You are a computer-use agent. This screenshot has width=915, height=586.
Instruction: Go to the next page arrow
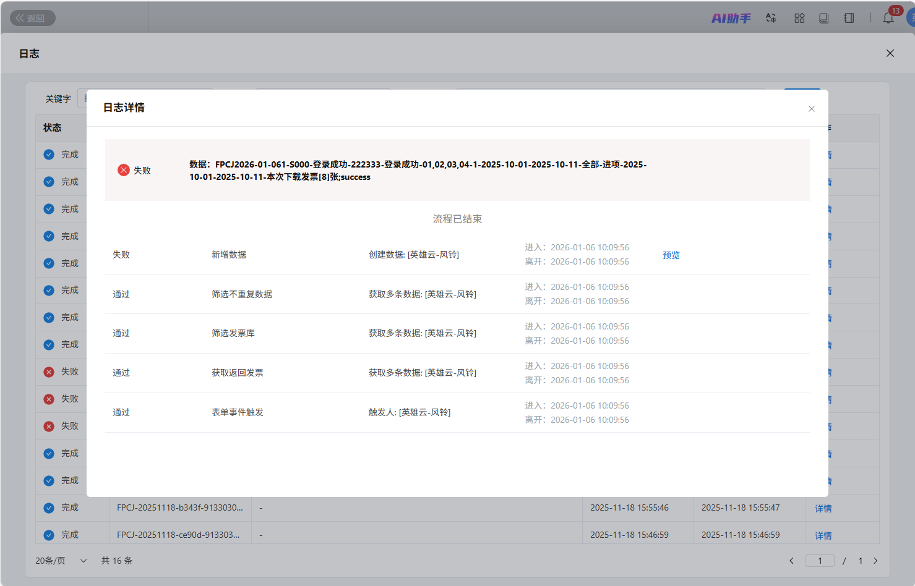875,561
